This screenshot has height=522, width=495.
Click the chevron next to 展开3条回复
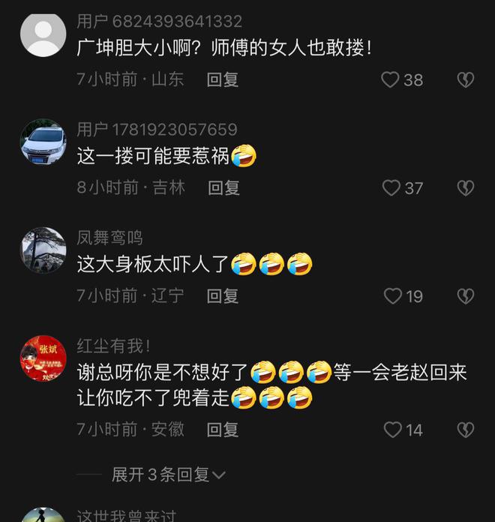click(219, 475)
